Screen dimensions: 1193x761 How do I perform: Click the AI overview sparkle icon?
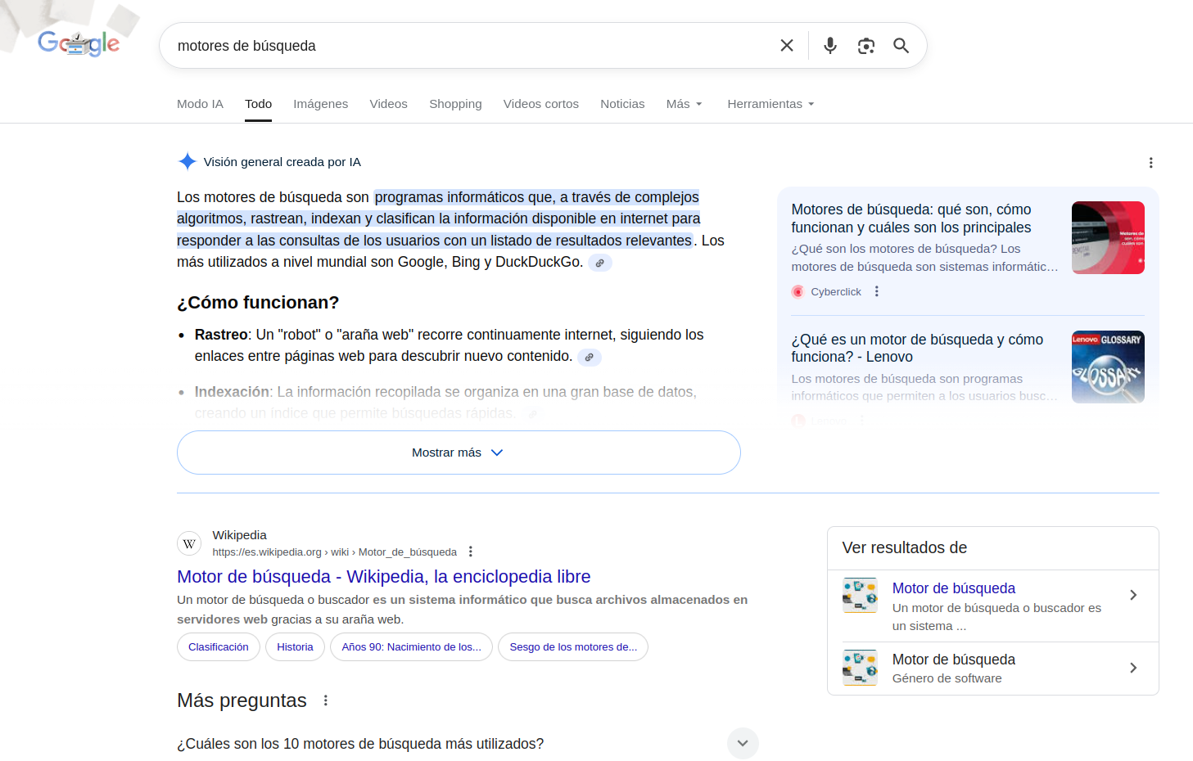[188, 161]
